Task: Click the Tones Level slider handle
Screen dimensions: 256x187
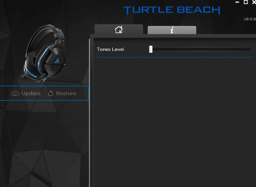Action: (151, 49)
